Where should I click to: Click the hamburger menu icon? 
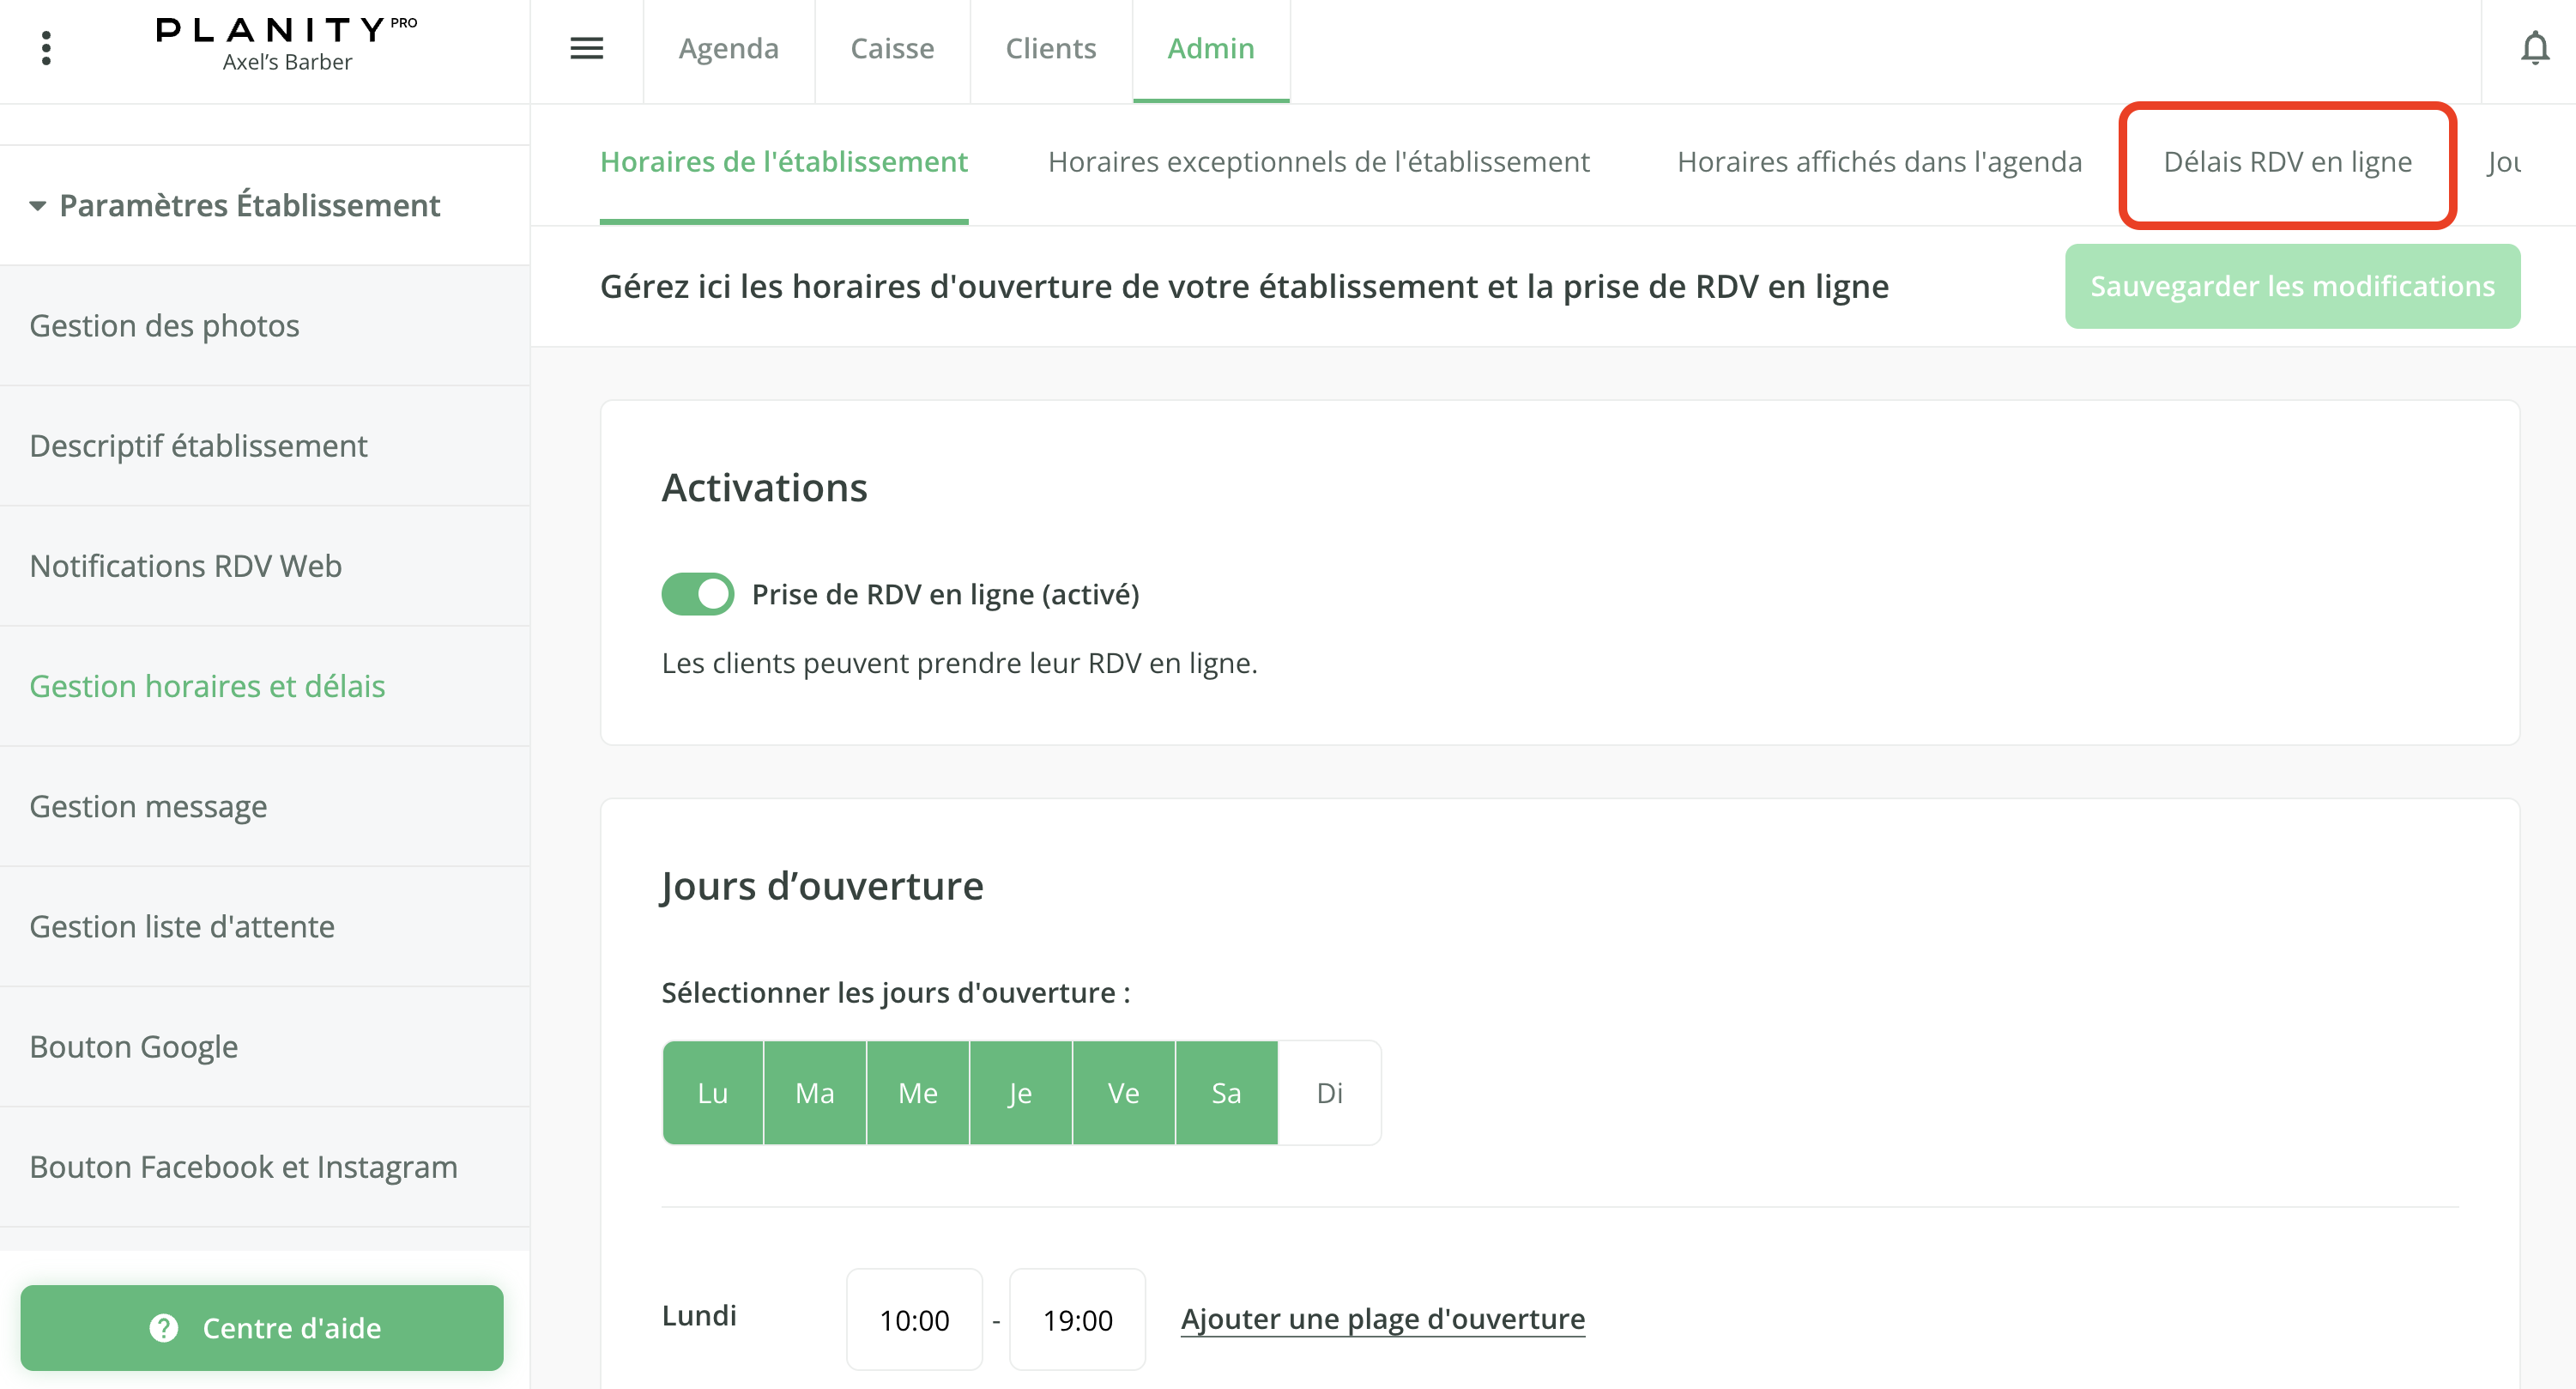pyautogui.click(x=586, y=48)
